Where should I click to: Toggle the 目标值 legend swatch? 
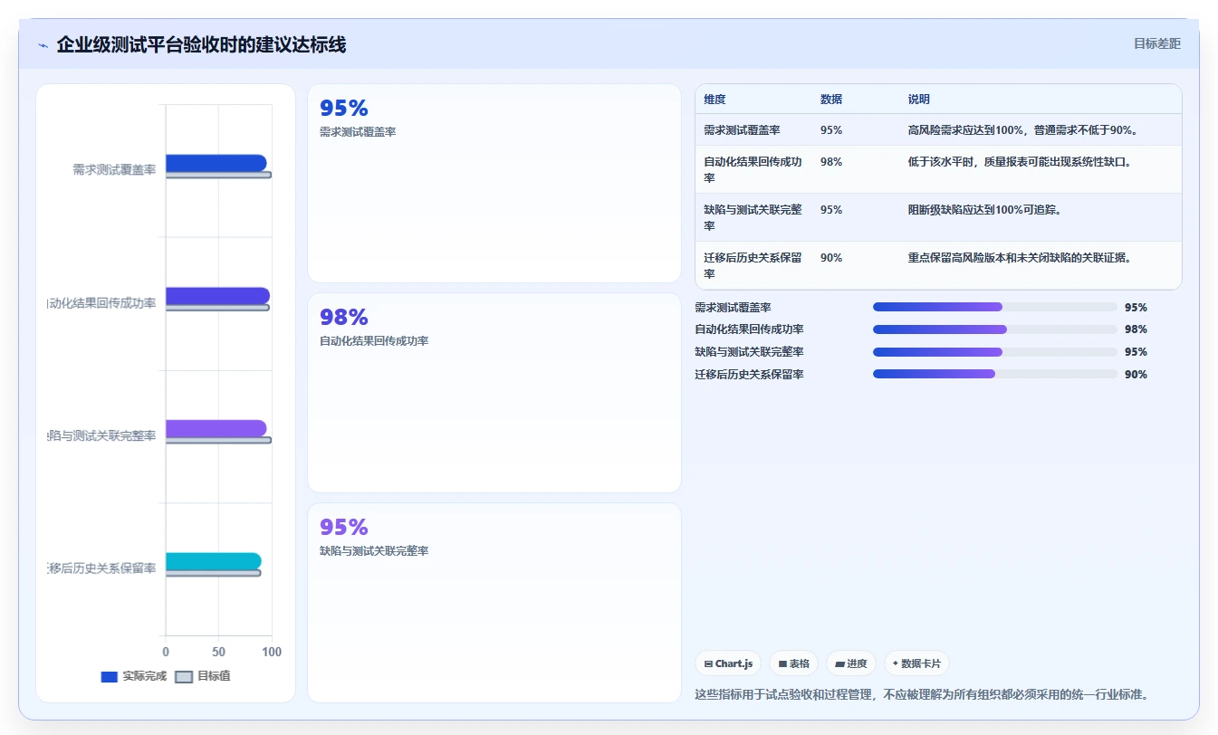click(x=184, y=676)
